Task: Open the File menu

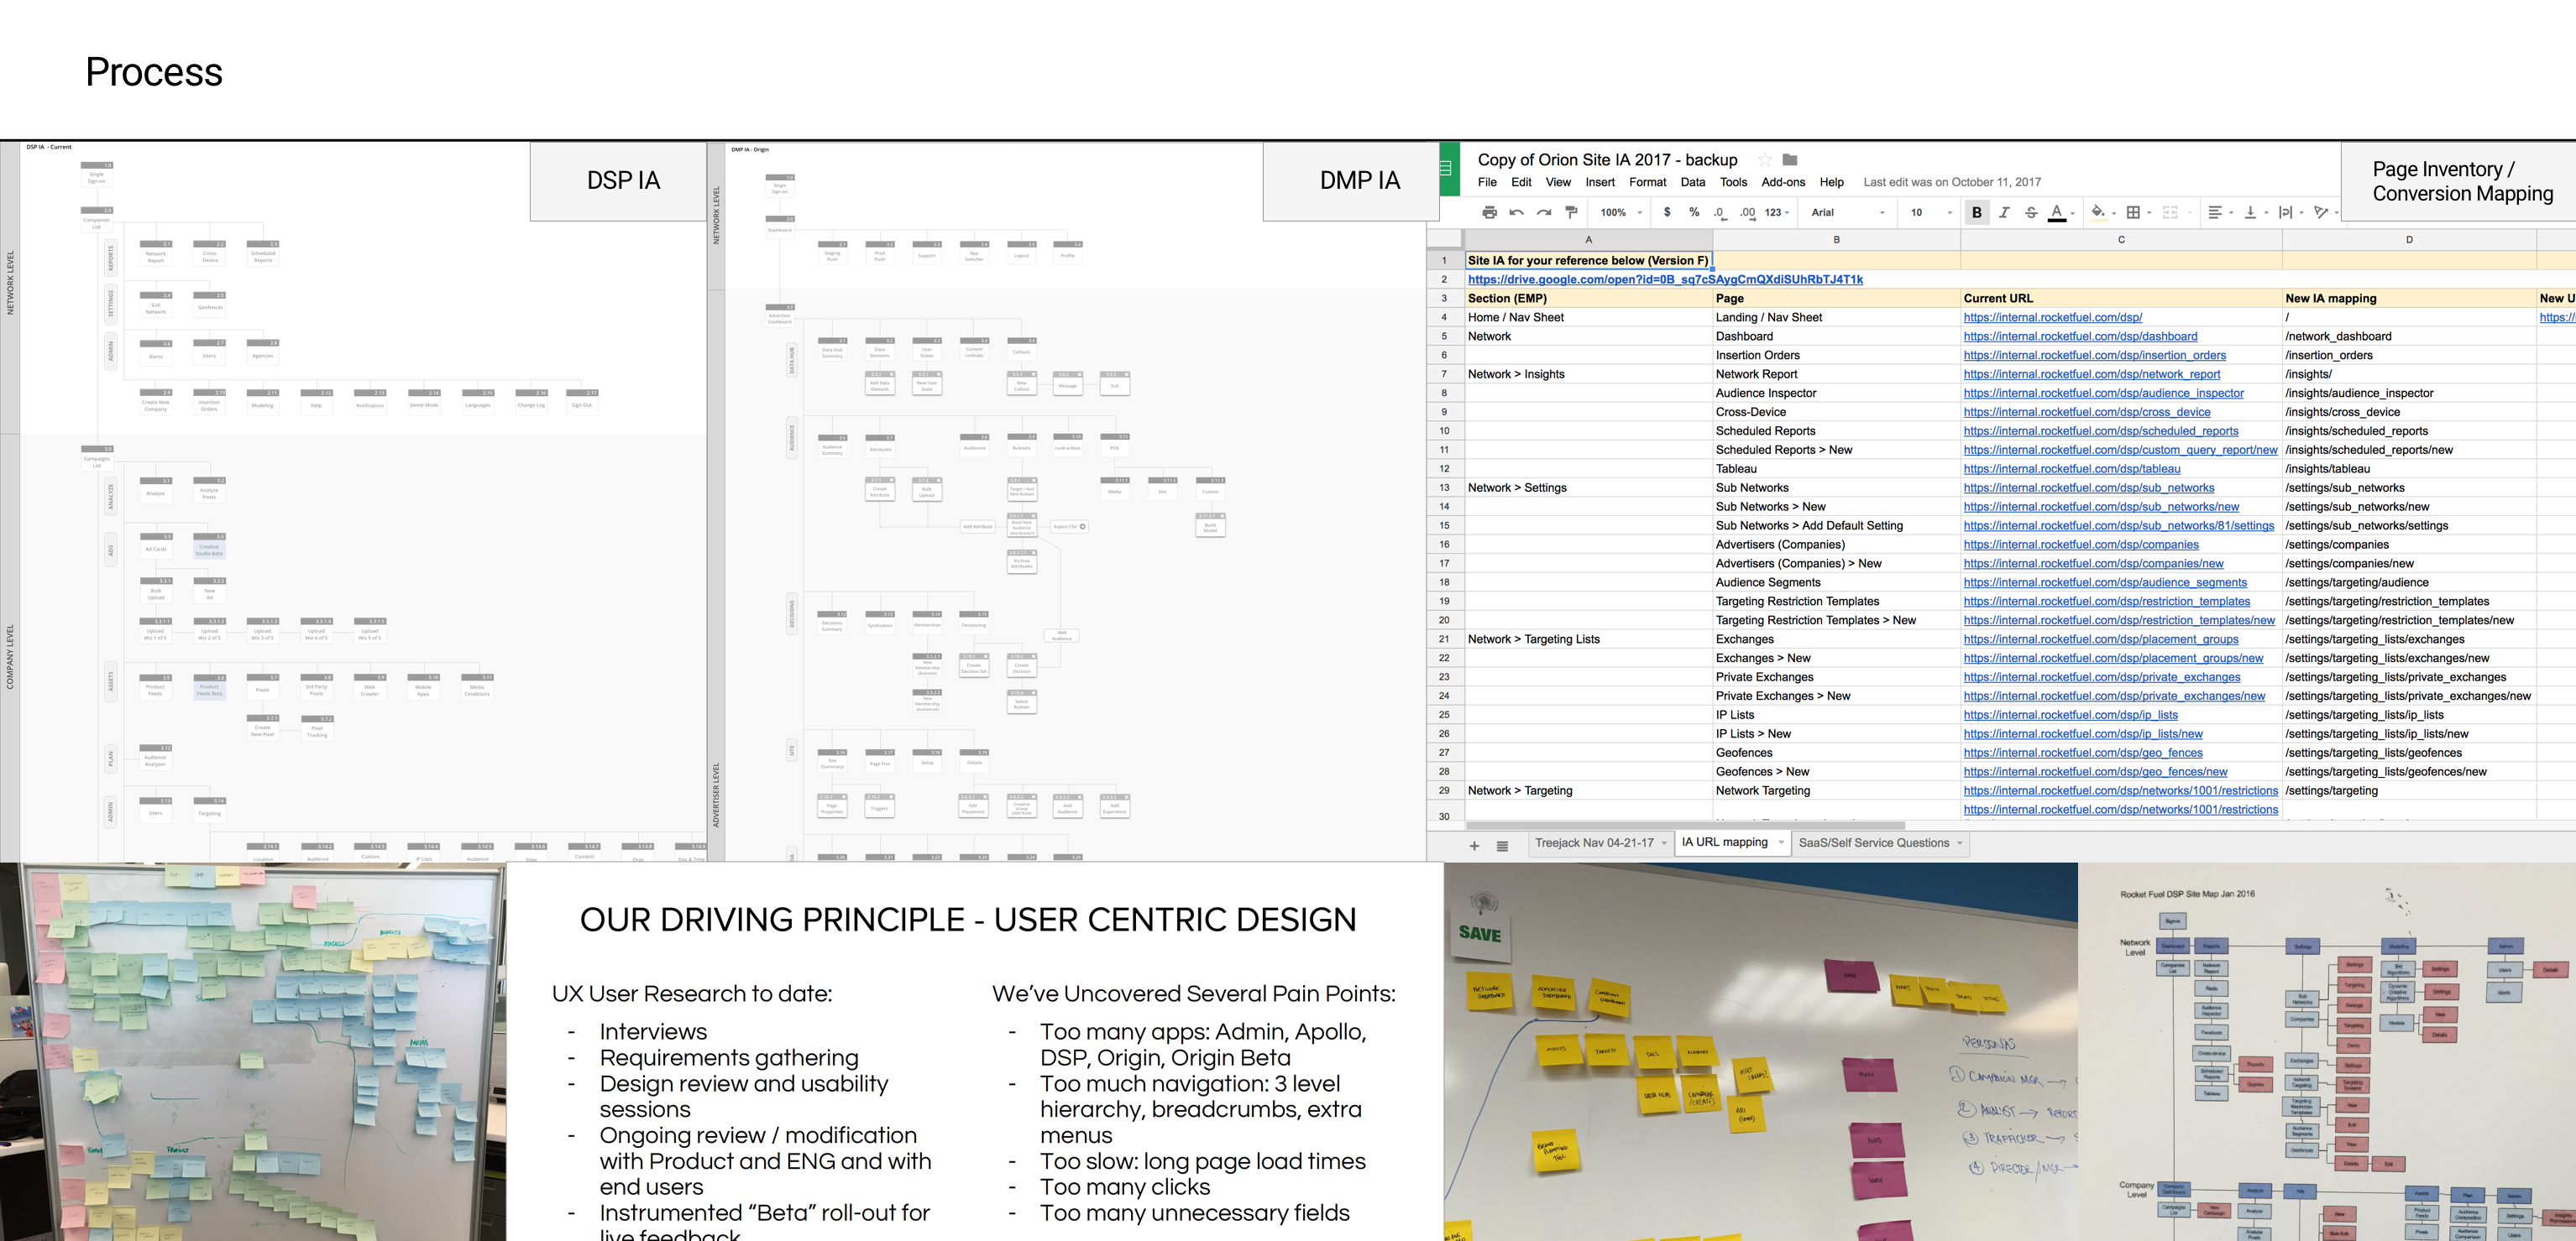Action: click(x=1487, y=182)
